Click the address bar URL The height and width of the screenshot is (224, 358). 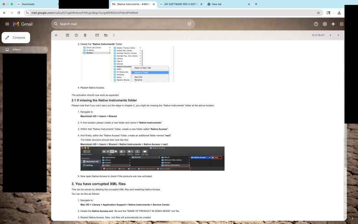pos(85,13)
